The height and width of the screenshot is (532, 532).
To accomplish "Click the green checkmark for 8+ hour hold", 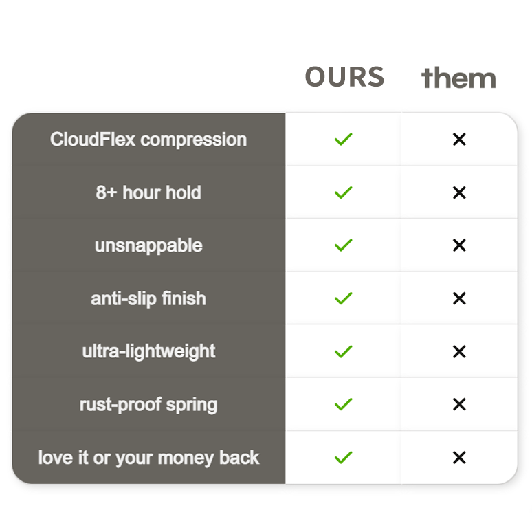I will [x=343, y=192].
